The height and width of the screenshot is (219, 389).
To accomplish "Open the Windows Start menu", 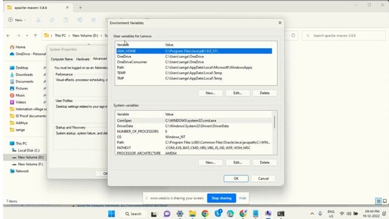I will coord(112,214).
